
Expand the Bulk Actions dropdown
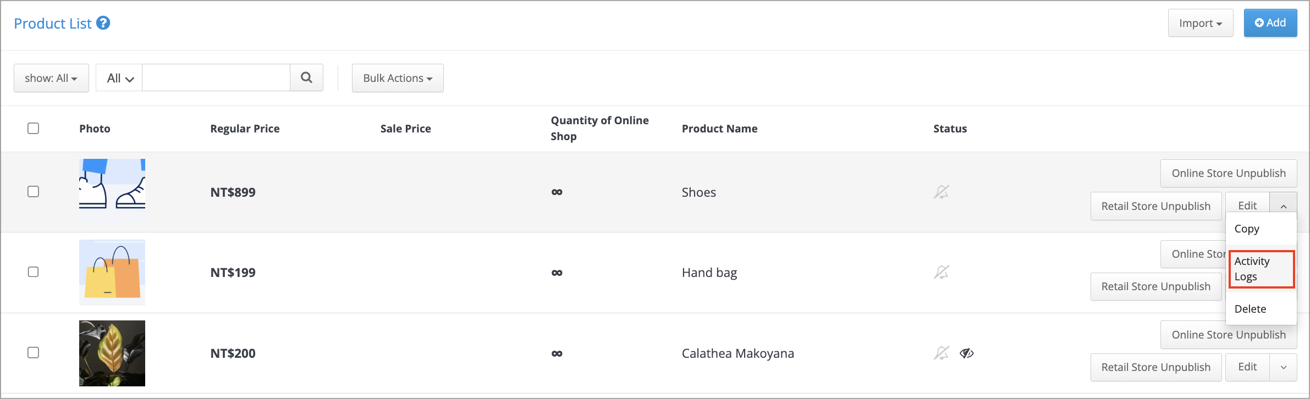(398, 78)
